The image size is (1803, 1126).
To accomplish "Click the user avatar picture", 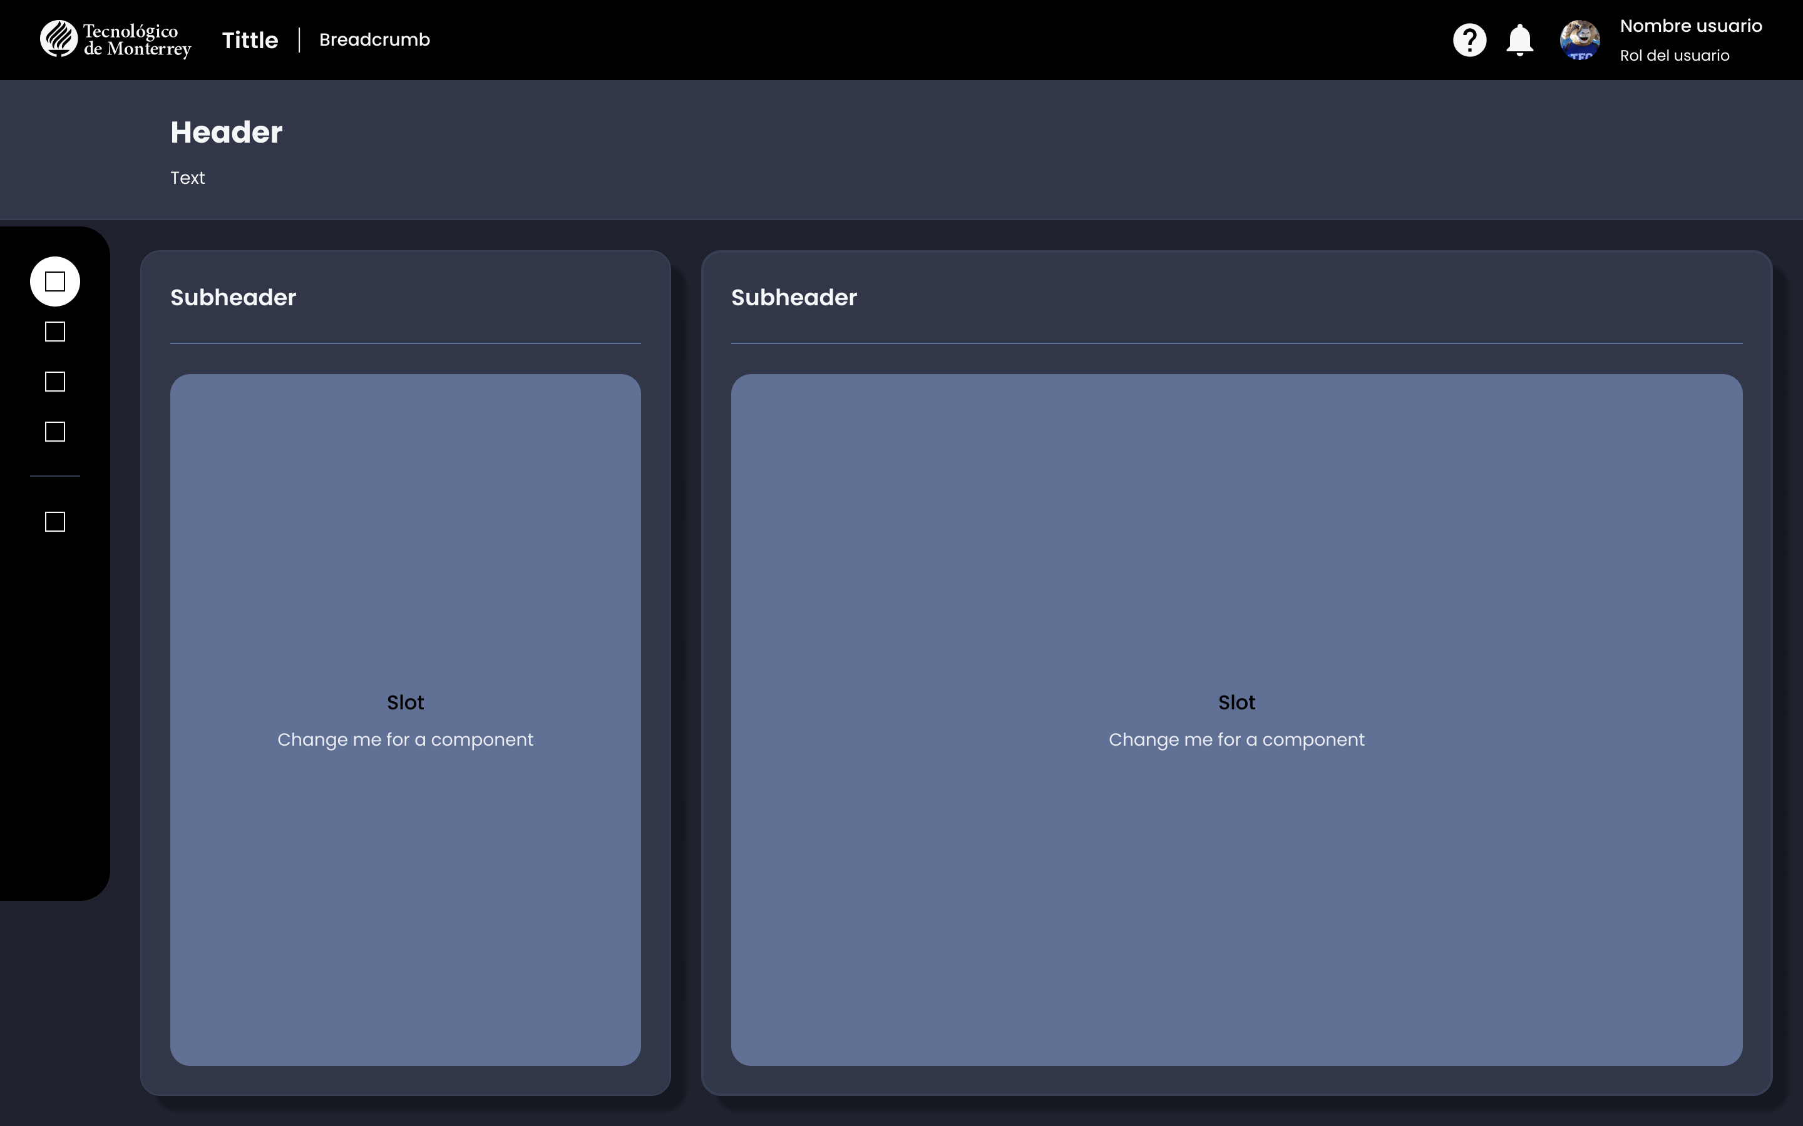I will click(x=1580, y=39).
